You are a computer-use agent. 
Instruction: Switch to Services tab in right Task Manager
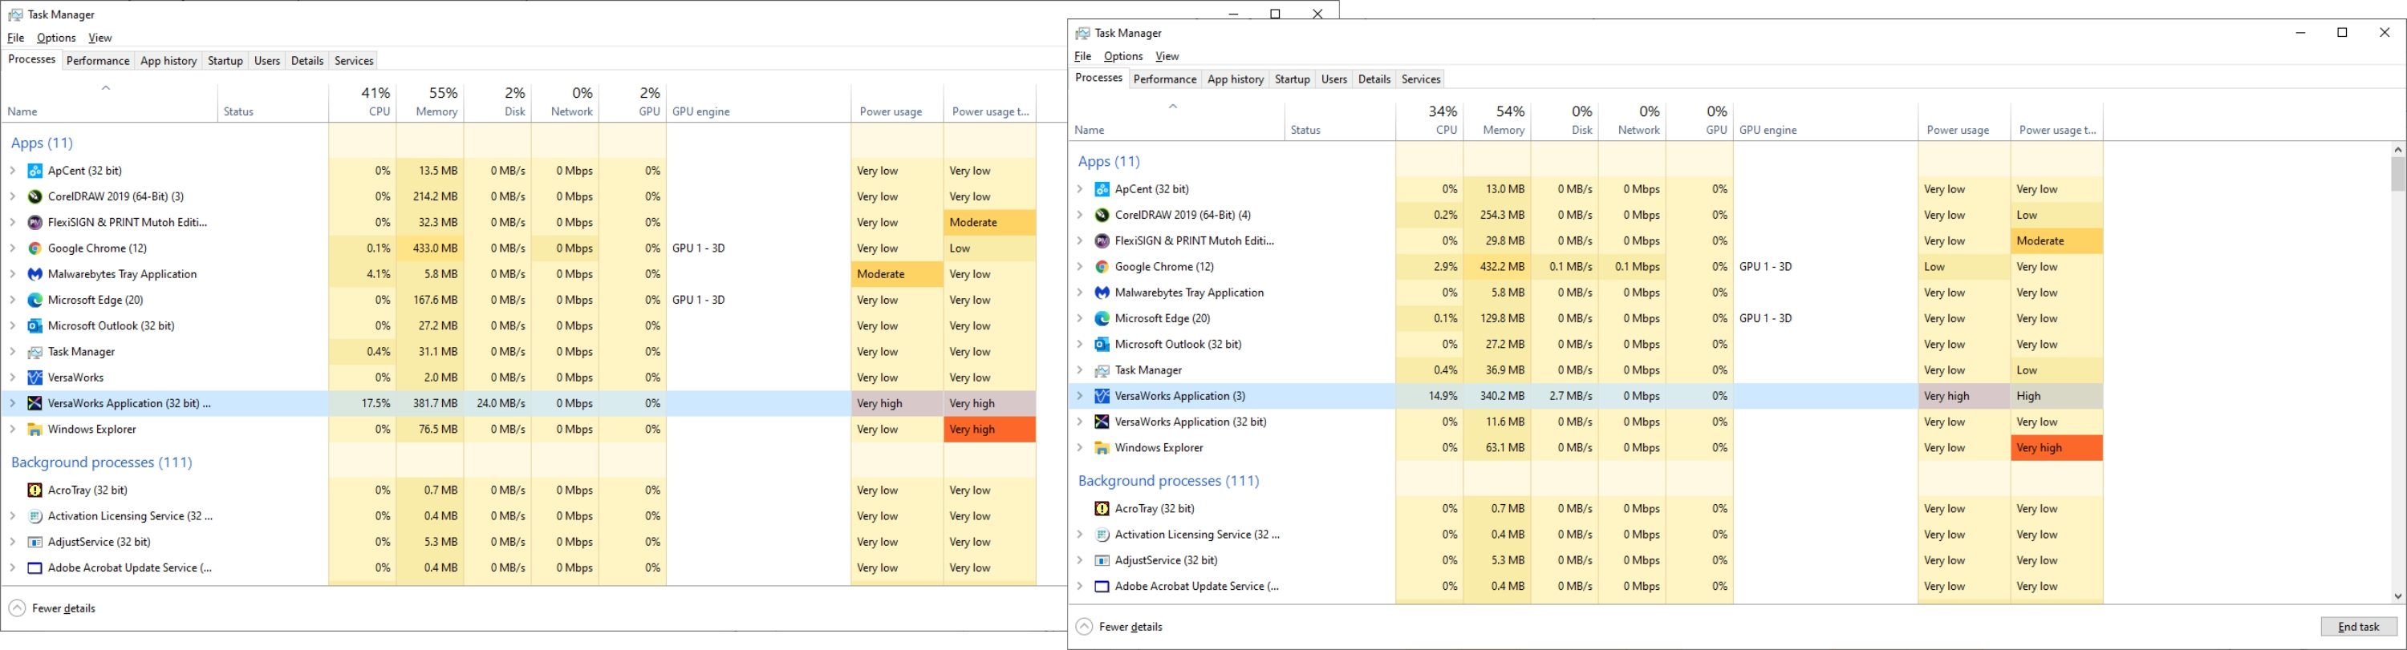(1420, 79)
